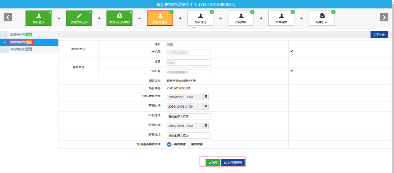Open the 文件及公告审批 step tile
The height and width of the screenshot is (173, 394).
click(x=119, y=18)
